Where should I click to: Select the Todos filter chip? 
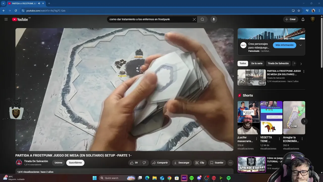point(243,63)
